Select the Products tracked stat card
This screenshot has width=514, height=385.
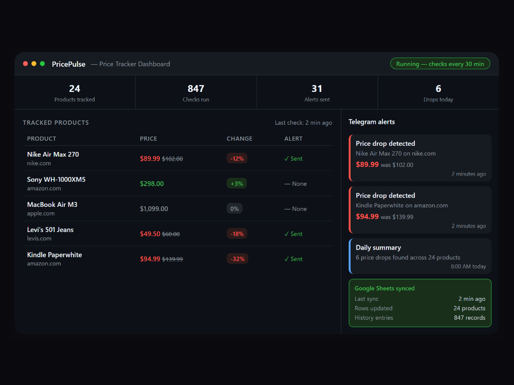pos(75,92)
